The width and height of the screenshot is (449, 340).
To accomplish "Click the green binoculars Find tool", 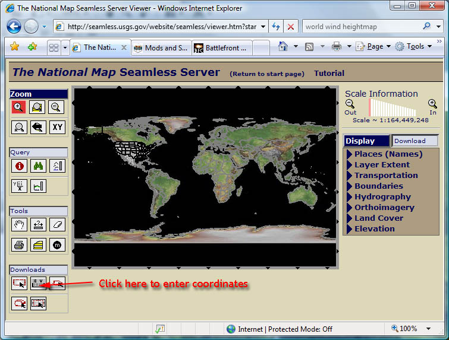I will point(38,166).
